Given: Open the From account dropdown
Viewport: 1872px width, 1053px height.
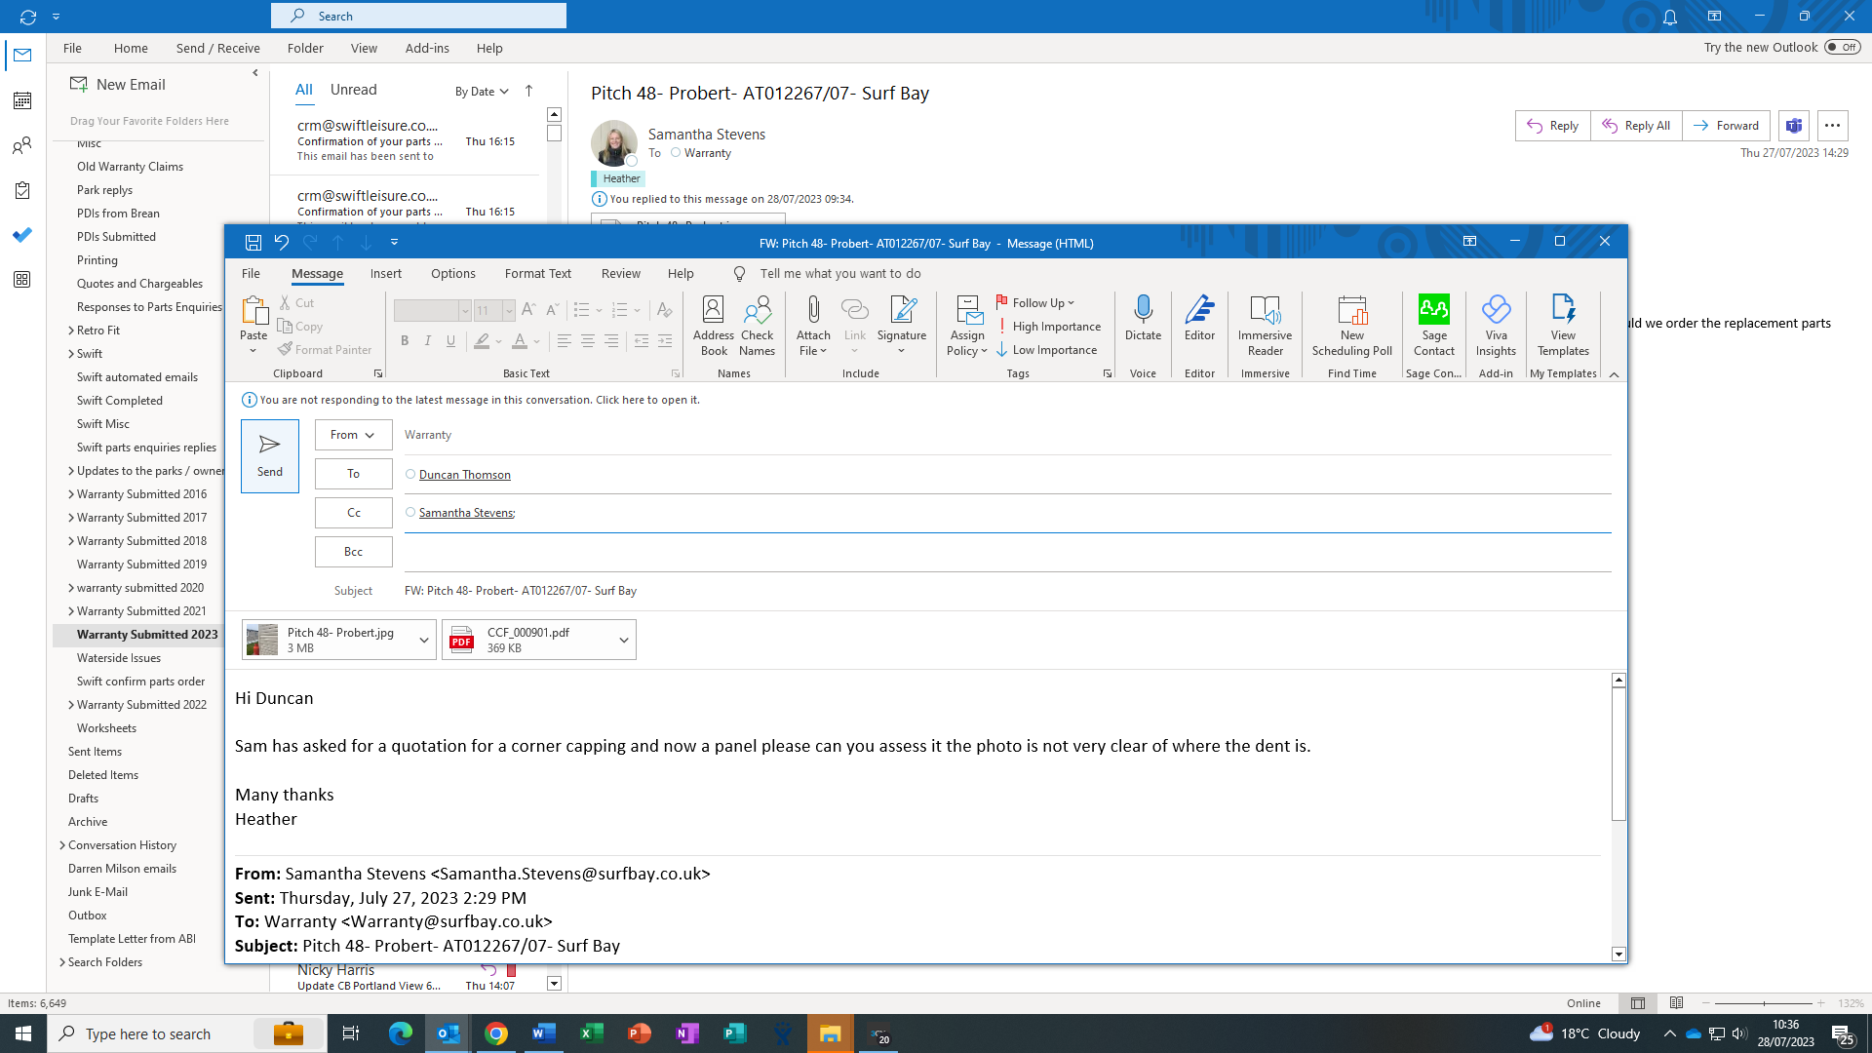Looking at the screenshot, I should (353, 435).
